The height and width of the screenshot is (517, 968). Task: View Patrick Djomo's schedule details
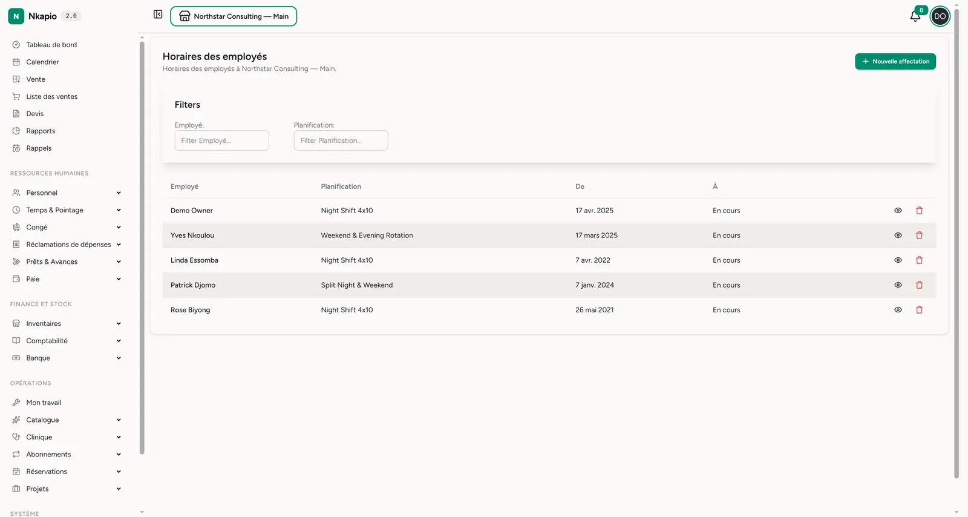[x=898, y=285]
